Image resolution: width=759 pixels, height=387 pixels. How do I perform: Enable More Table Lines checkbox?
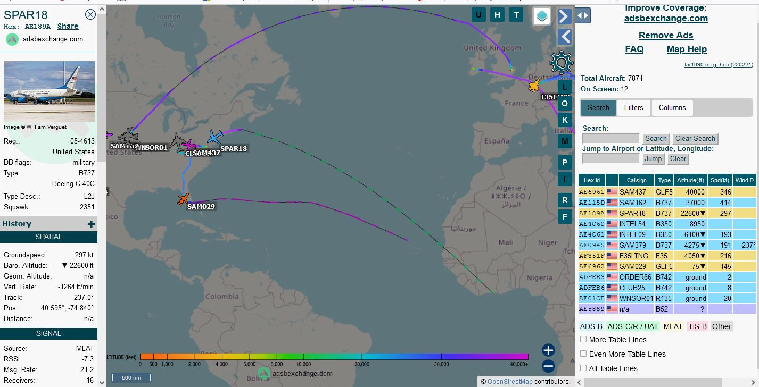coord(583,339)
